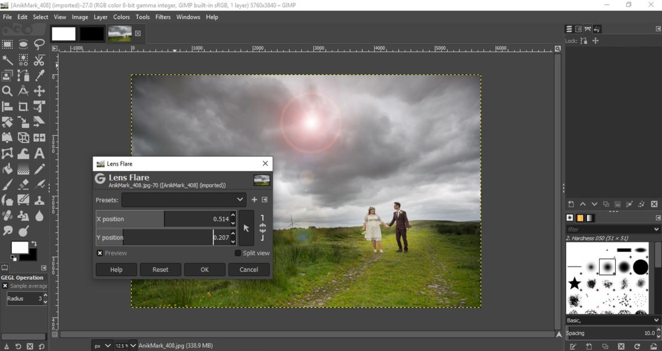Image resolution: width=662 pixels, height=351 pixels.
Task: Open the Filters menu
Action: 163,17
